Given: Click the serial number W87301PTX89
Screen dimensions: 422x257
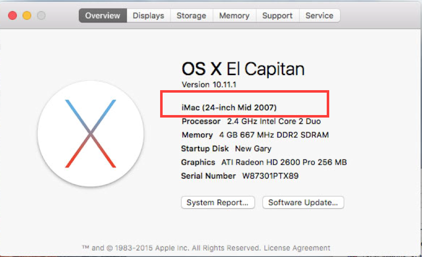Looking at the screenshot, I should point(270,176).
